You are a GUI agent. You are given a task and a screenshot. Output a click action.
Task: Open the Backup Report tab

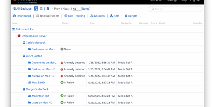pyautogui.click(x=48, y=16)
